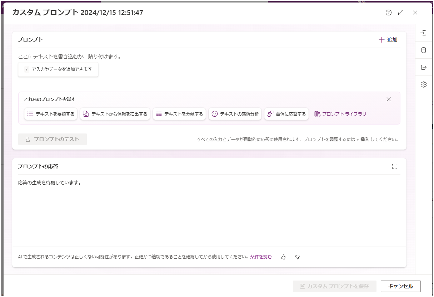Open the settings gear in right sidebar
Viewport: 434px width, 297px height.
tap(424, 84)
